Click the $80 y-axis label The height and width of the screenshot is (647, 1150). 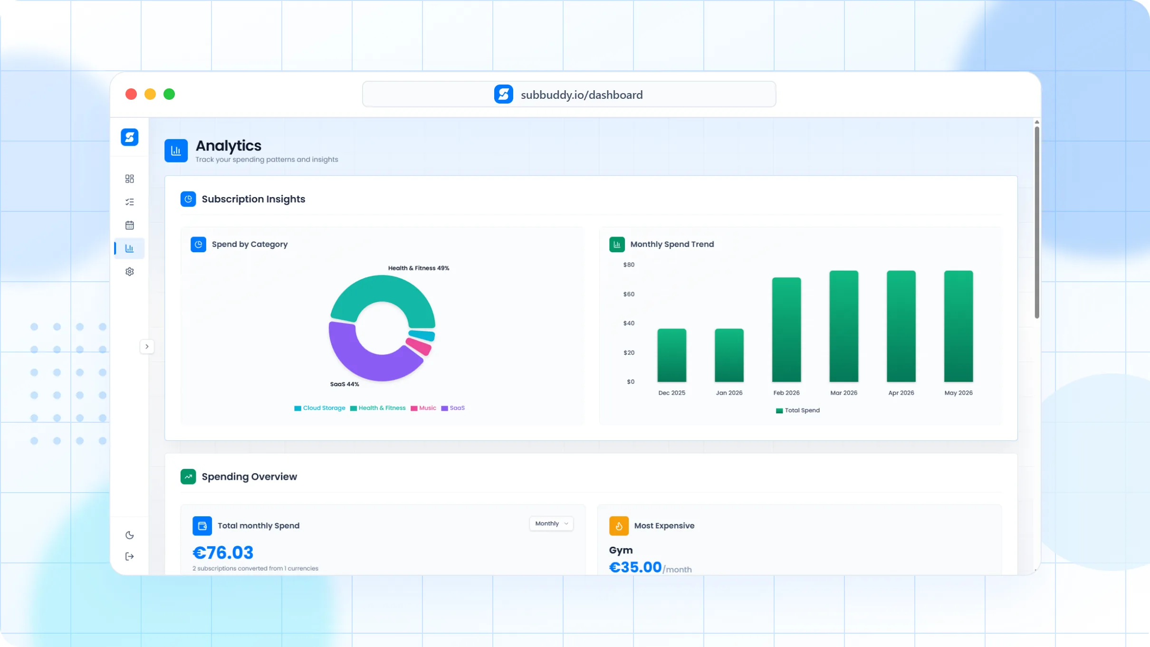coord(629,265)
